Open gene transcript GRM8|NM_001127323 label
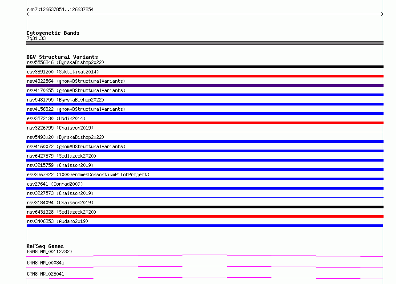The height and width of the screenshot is (284, 396). tap(49, 252)
